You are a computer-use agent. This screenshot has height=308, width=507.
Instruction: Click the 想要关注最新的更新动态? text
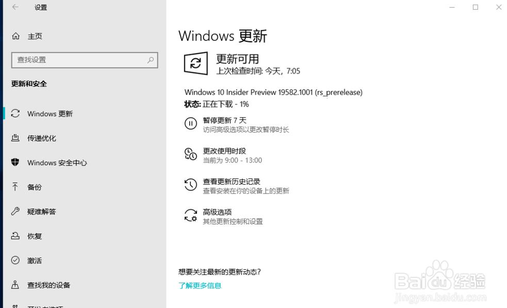(220, 272)
